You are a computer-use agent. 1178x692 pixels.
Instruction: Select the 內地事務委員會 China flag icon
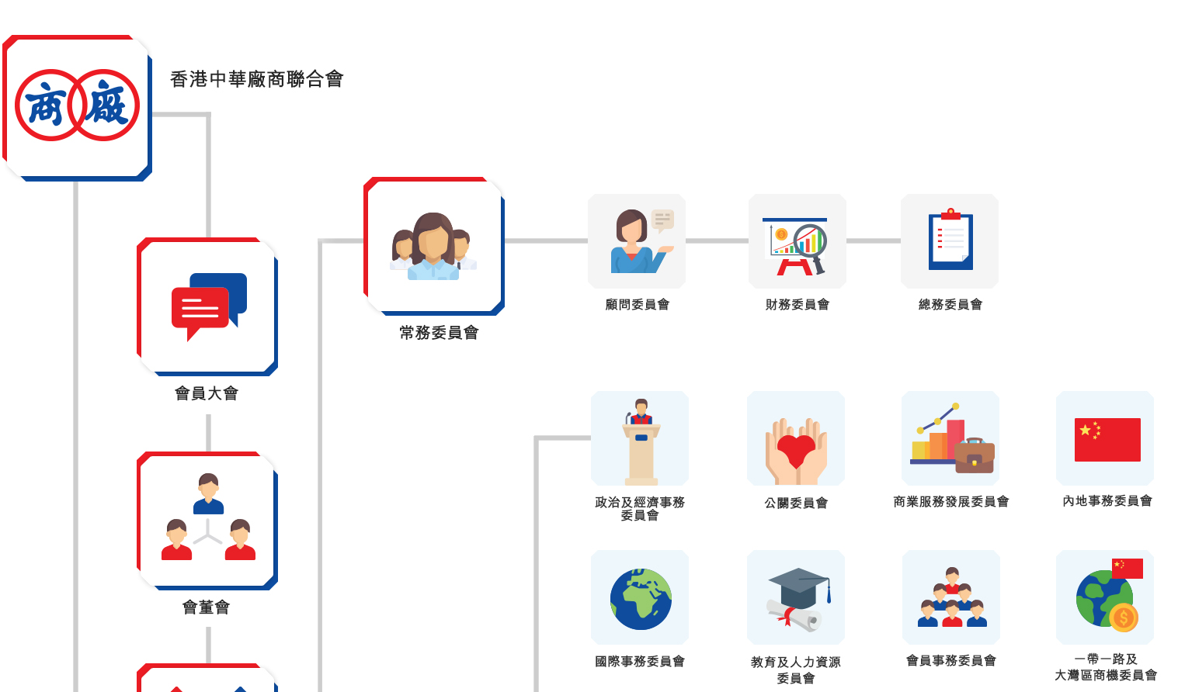point(1105,438)
